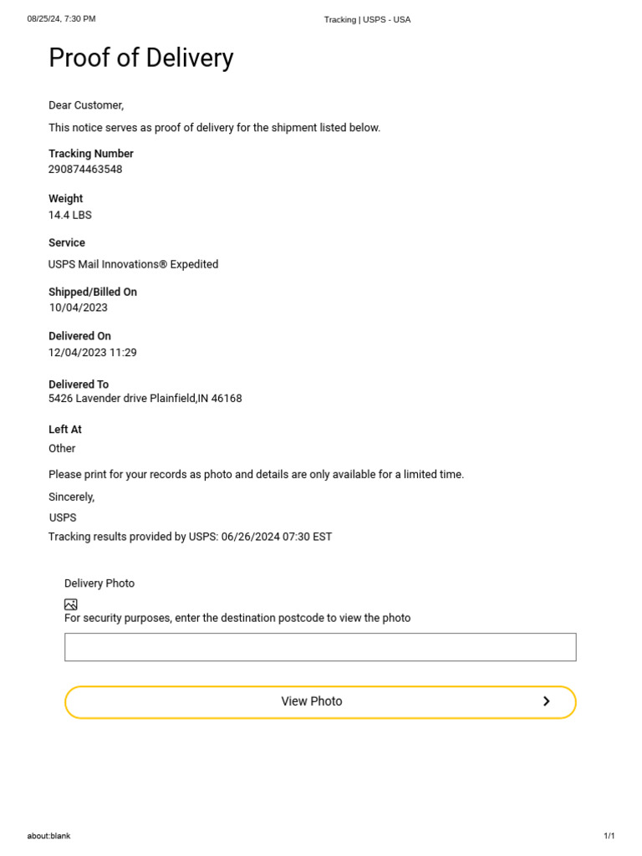
Task: Click the print date 08/25/24 header
Action: click(x=61, y=18)
